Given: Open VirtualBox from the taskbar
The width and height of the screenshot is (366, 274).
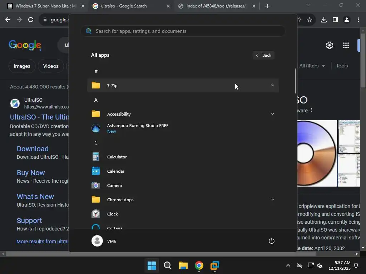Looking at the screenshot, I should (x=214, y=265).
